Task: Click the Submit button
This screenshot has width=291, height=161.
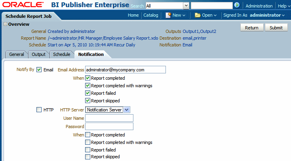Action: pyautogui.click(x=276, y=27)
